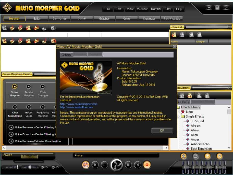
Task: Click second grey icon in Play List toolbar
Action: tap(182, 35)
